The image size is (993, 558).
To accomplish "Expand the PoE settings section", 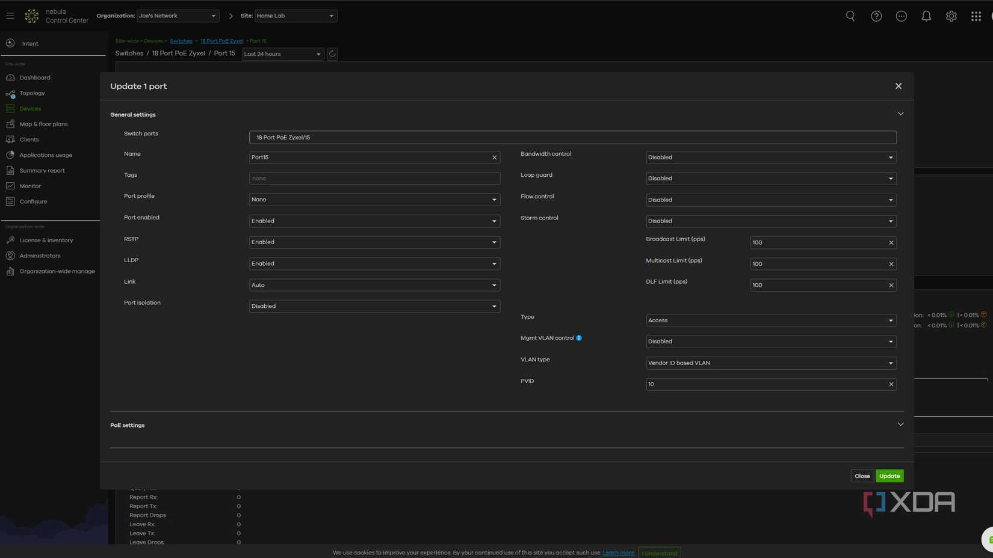I will (x=900, y=425).
